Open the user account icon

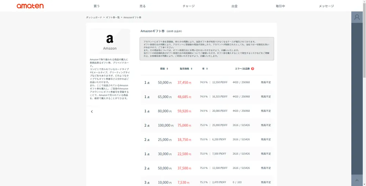click(x=357, y=17)
